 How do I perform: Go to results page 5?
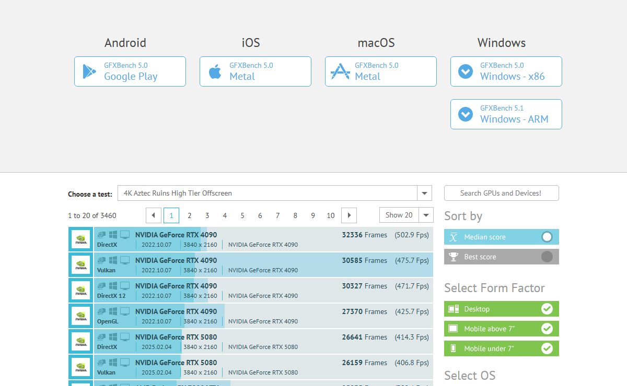(x=242, y=215)
